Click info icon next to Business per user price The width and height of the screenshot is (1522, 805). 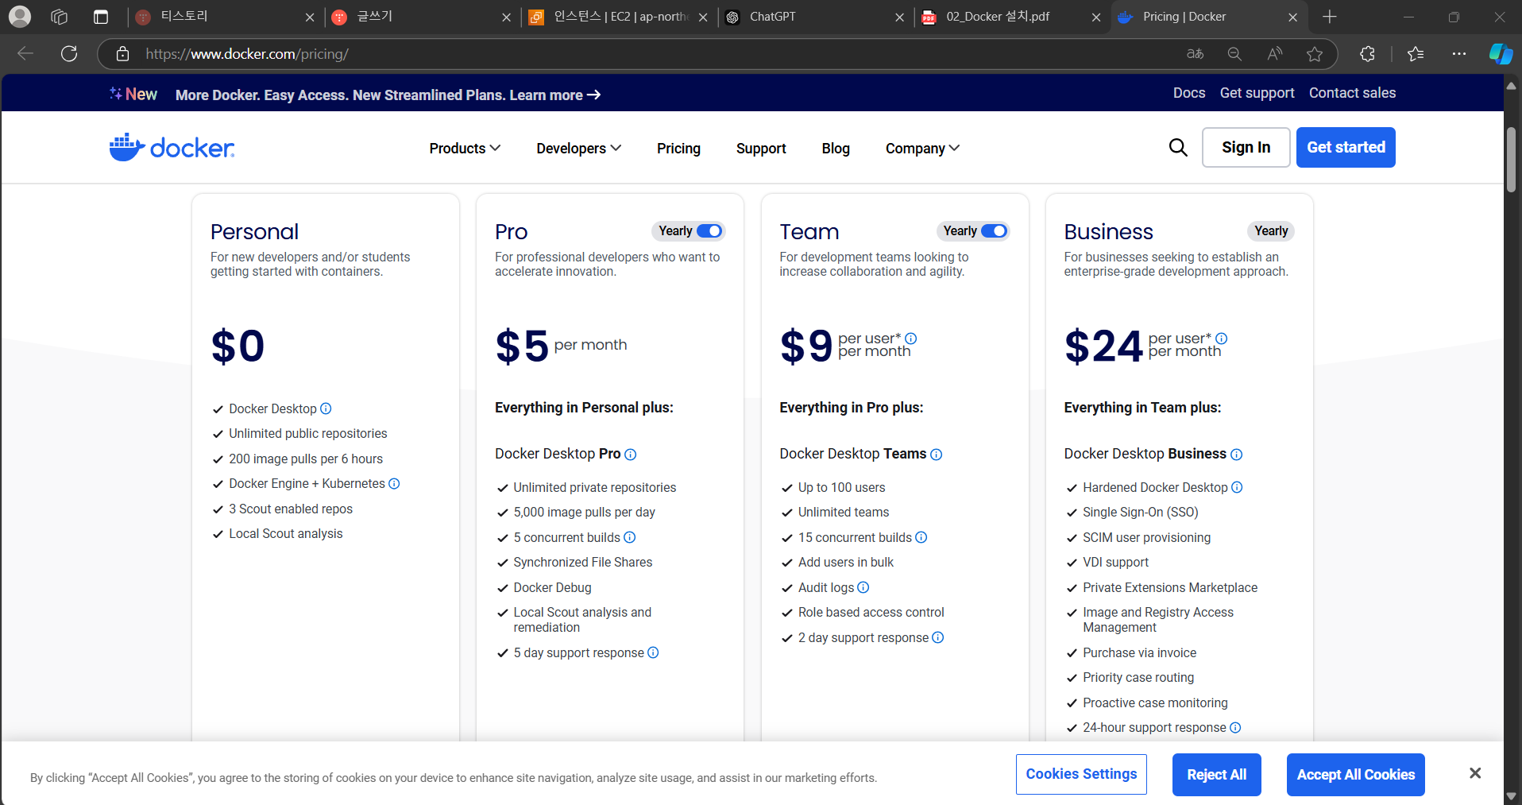[1222, 338]
